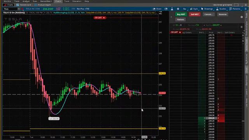Click the Tesla Inc Com description text
The image size is (249, 140).
(33, 9)
